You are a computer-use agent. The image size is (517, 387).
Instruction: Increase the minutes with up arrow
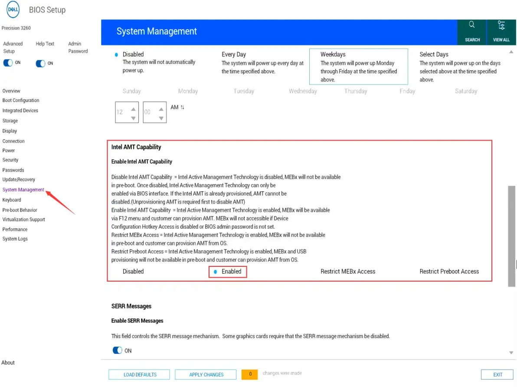tap(161, 109)
